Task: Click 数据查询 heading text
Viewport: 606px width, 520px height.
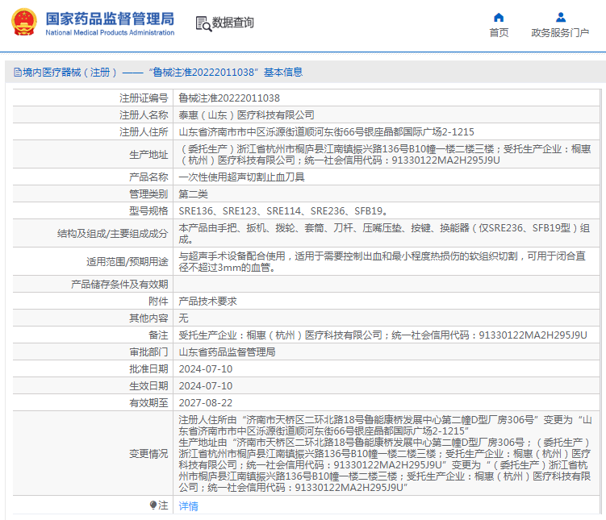Action: (x=232, y=23)
